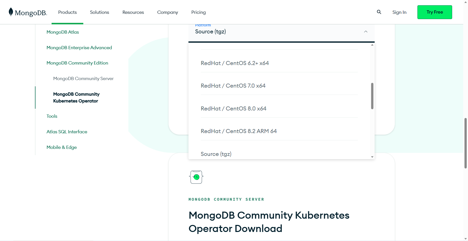Click the Sign In link
This screenshot has height=241, width=468.
point(399,12)
